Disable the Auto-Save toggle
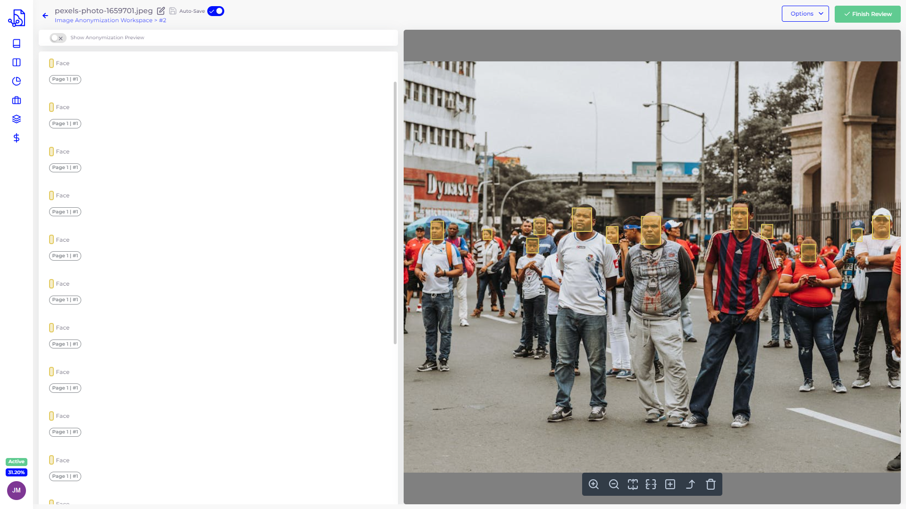This screenshot has height=509, width=906. (x=215, y=10)
